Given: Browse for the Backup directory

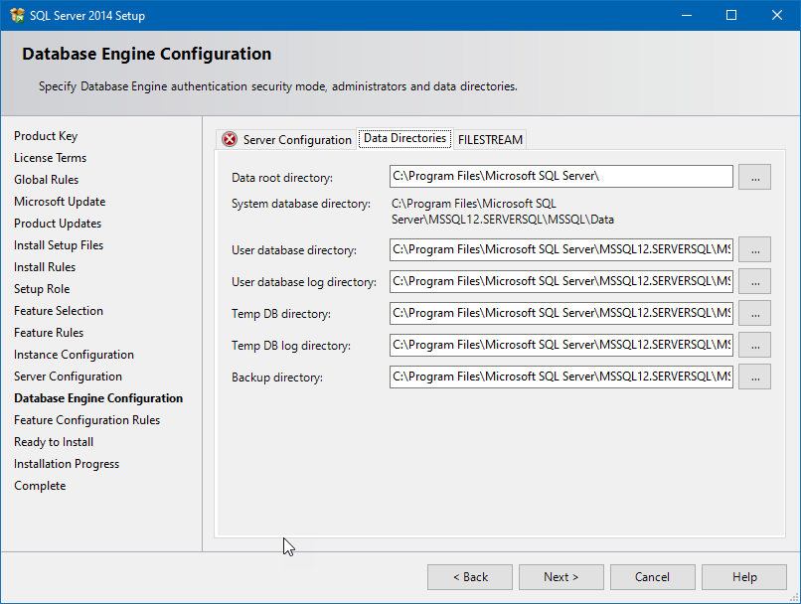Looking at the screenshot, I should click(x=754, y=377).
